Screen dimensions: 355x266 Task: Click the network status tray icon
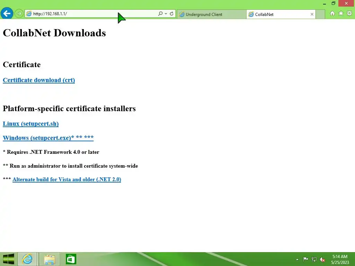click(314, 259)
